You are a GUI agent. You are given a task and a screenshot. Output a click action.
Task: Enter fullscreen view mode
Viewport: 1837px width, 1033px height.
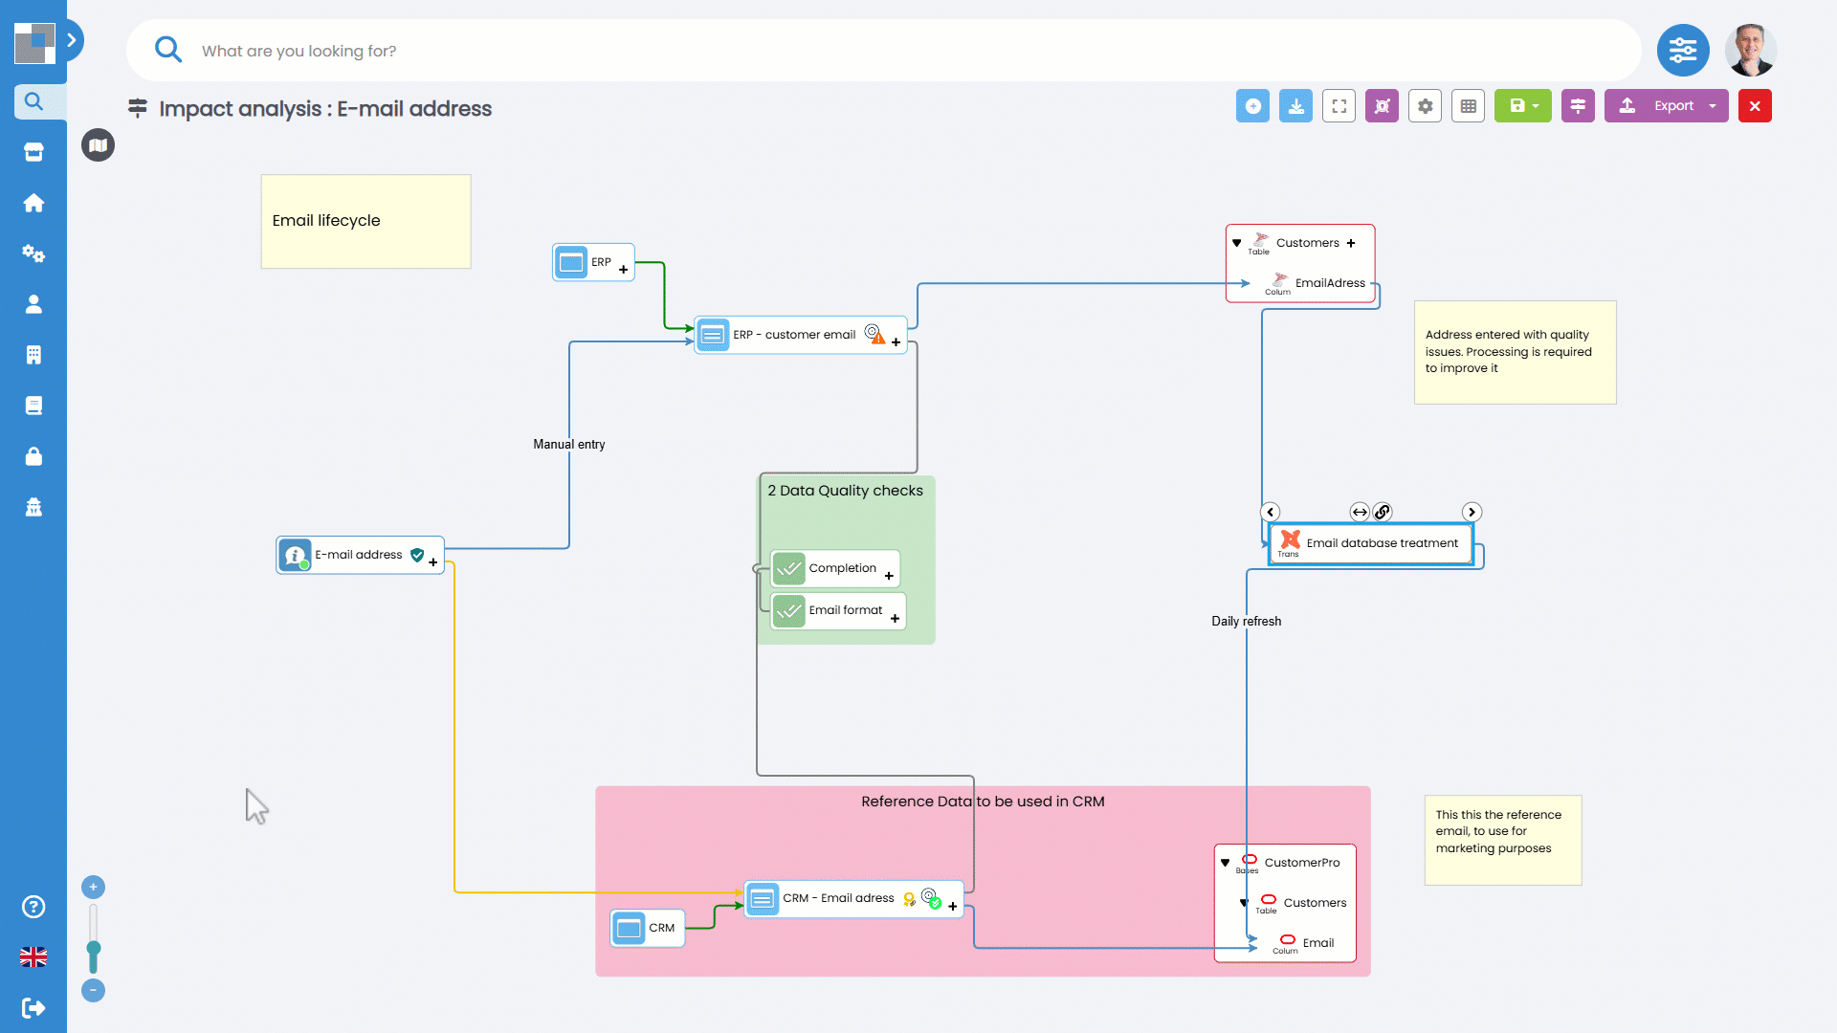[1339, 106]
